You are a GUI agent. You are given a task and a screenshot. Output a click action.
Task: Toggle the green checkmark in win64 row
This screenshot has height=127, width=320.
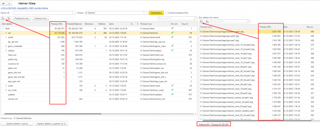tap(172, 37)
